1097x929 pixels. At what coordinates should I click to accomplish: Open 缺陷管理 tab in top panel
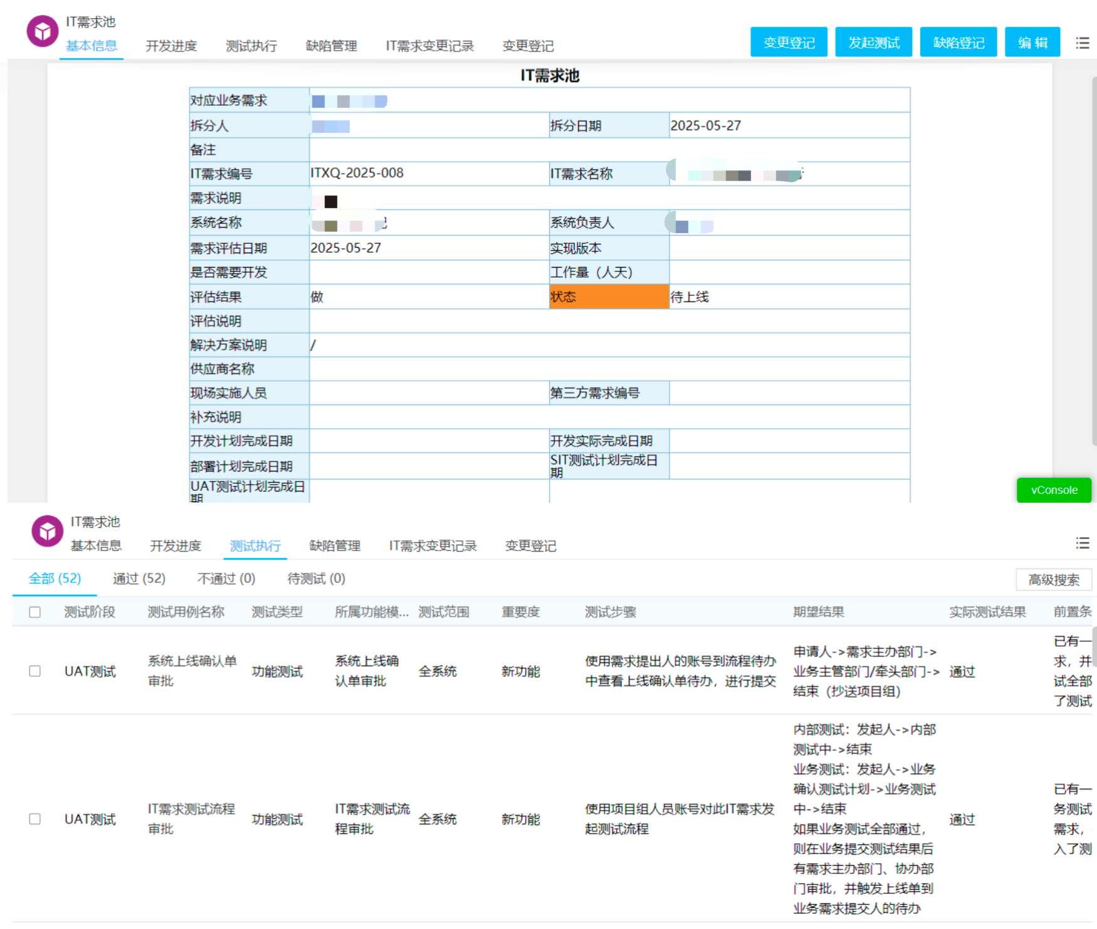click(332, 46)
